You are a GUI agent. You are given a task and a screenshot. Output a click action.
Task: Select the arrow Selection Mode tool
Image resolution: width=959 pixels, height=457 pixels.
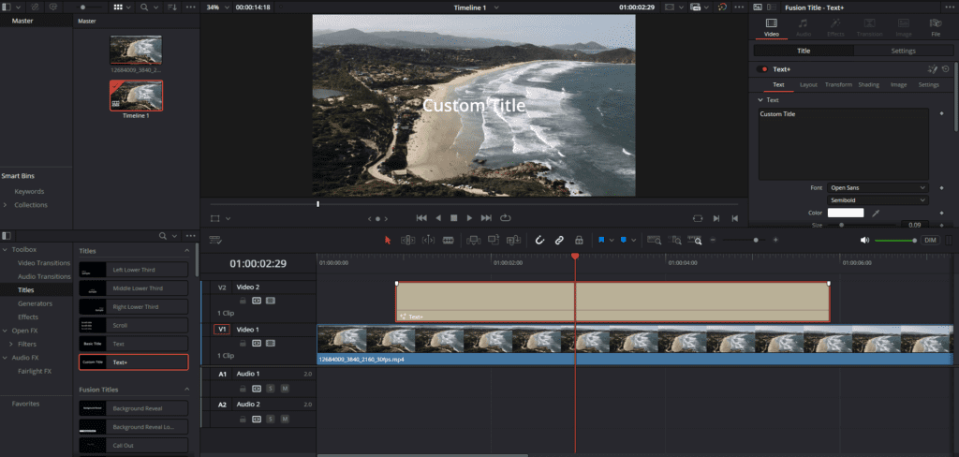(x=388, y=240)
